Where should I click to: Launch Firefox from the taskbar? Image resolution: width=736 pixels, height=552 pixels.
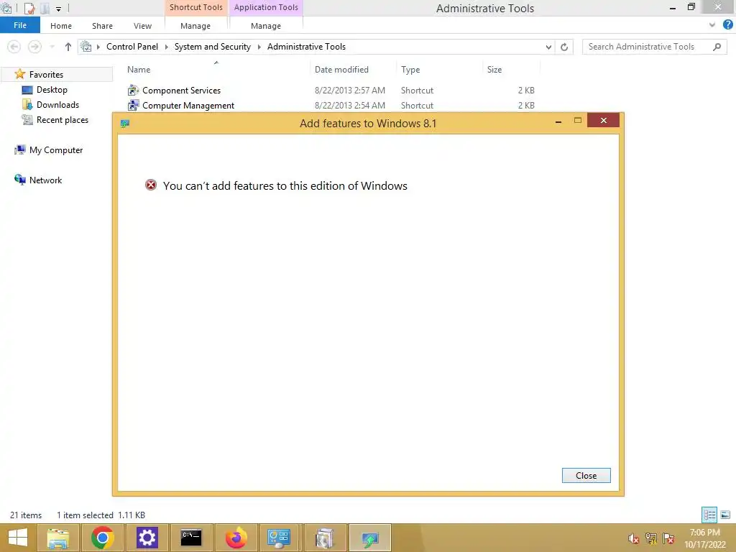(x=236, y=538)
